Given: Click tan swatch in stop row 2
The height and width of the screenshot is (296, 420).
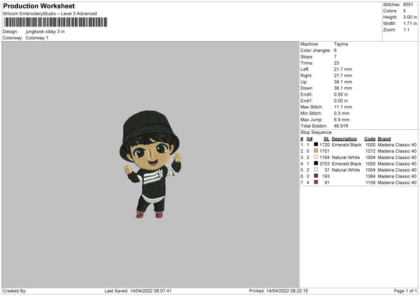Looking at the screenshot, I should 316,151.
